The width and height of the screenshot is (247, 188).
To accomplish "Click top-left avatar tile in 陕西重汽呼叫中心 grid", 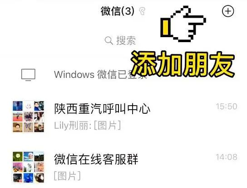I will (x=18, y=106).
